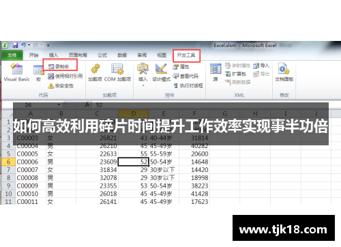Select row header 7
341x247 pixels.
pyautogui.click(x=8, y=170)
